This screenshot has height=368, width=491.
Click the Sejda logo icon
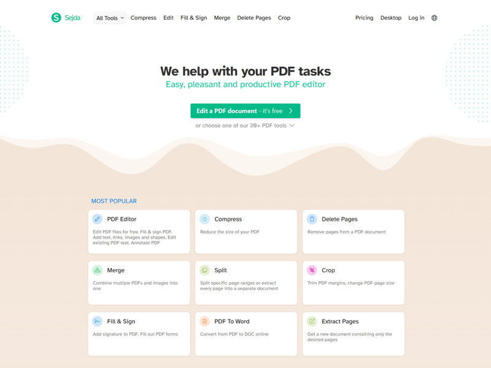56,18
